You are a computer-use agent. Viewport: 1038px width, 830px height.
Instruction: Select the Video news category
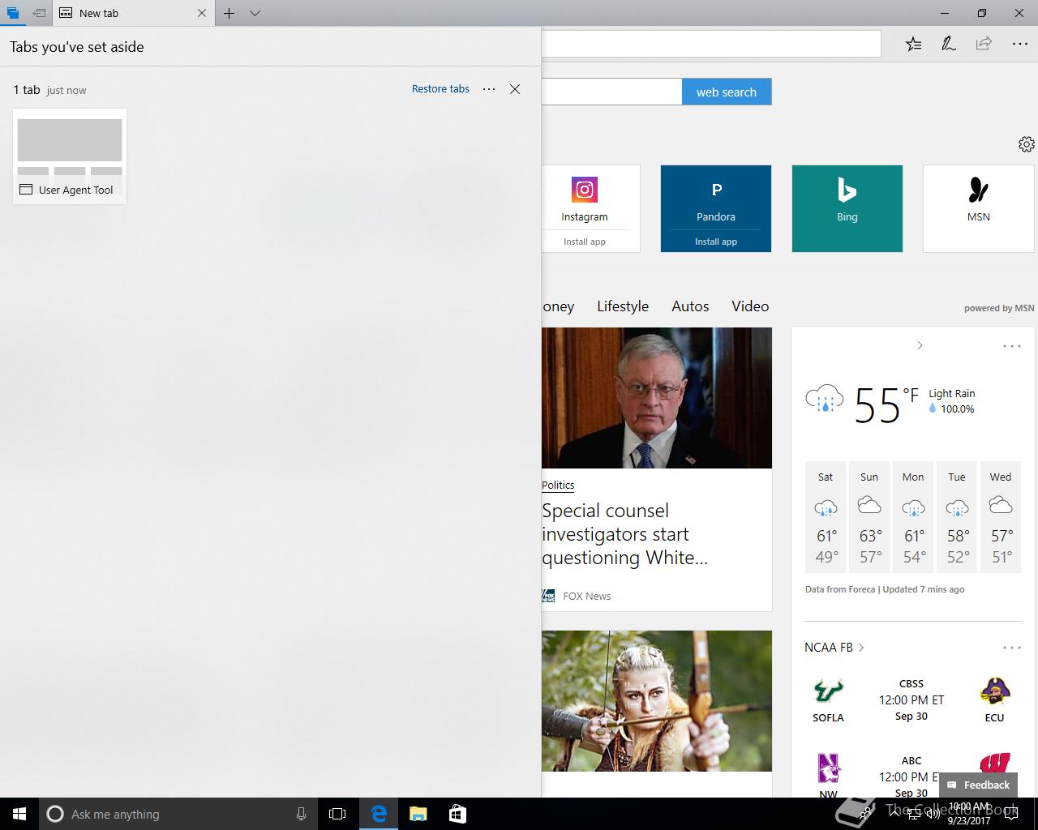(750, 306)
